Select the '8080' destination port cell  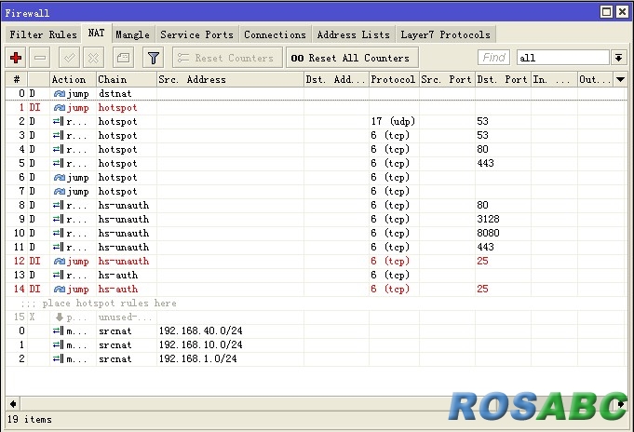coord(503,234)
